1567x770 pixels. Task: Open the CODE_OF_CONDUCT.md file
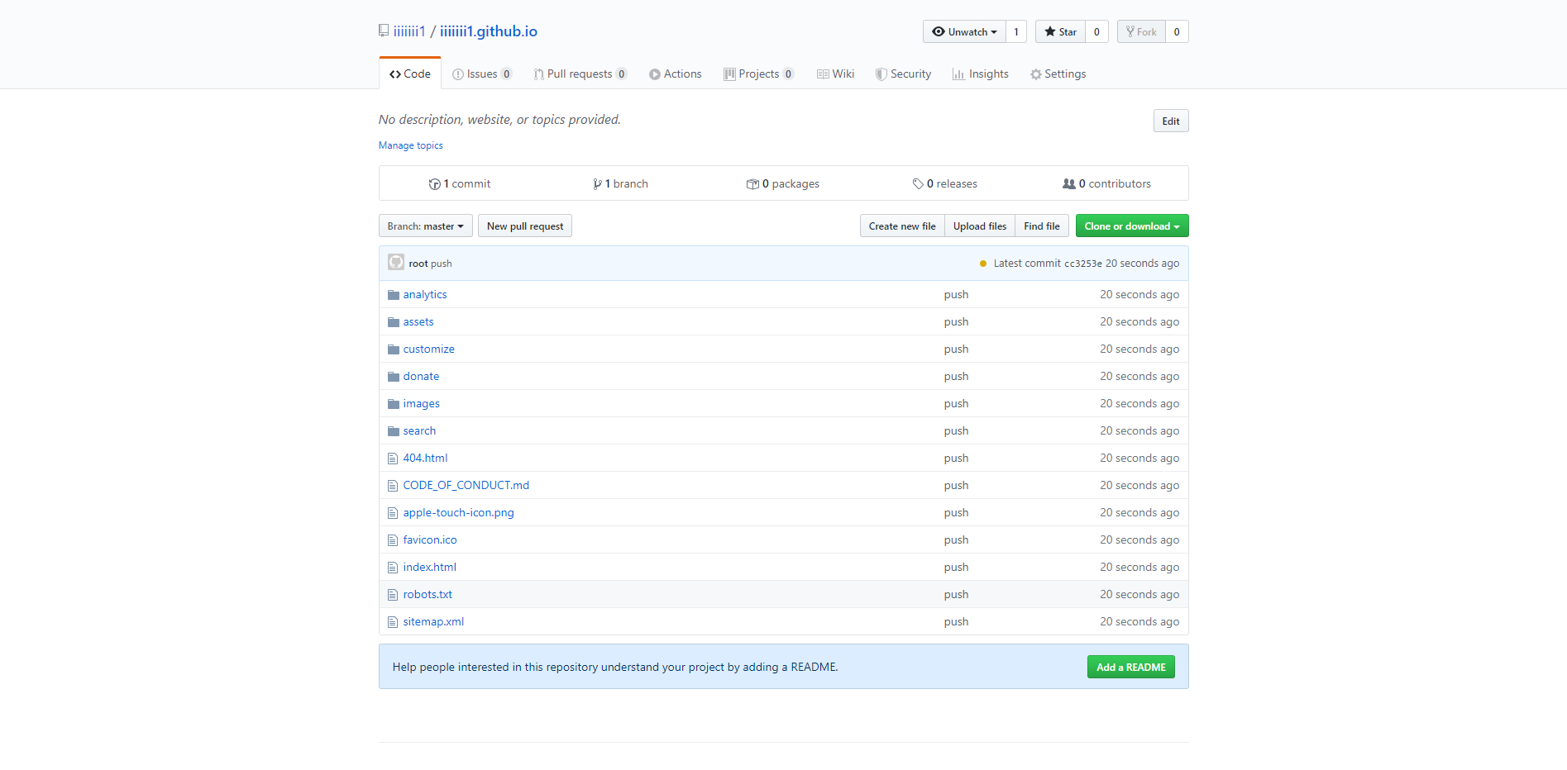(x=466, y=486)
